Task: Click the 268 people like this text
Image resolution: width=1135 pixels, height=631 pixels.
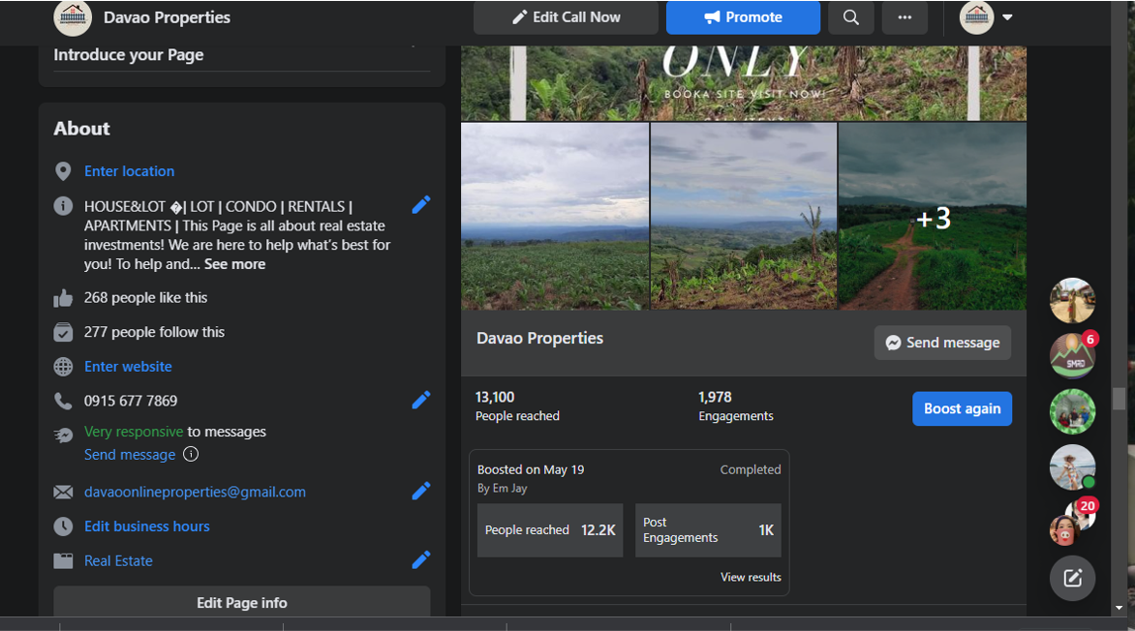Action: click(145, 298)
